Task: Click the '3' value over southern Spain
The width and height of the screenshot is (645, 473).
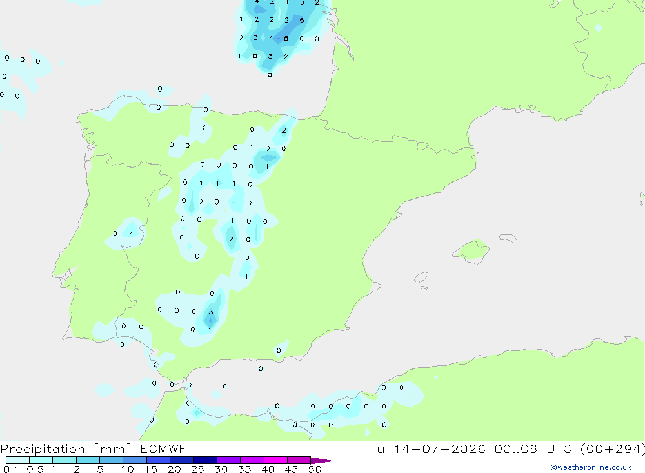Action: (x=211, y=312)
